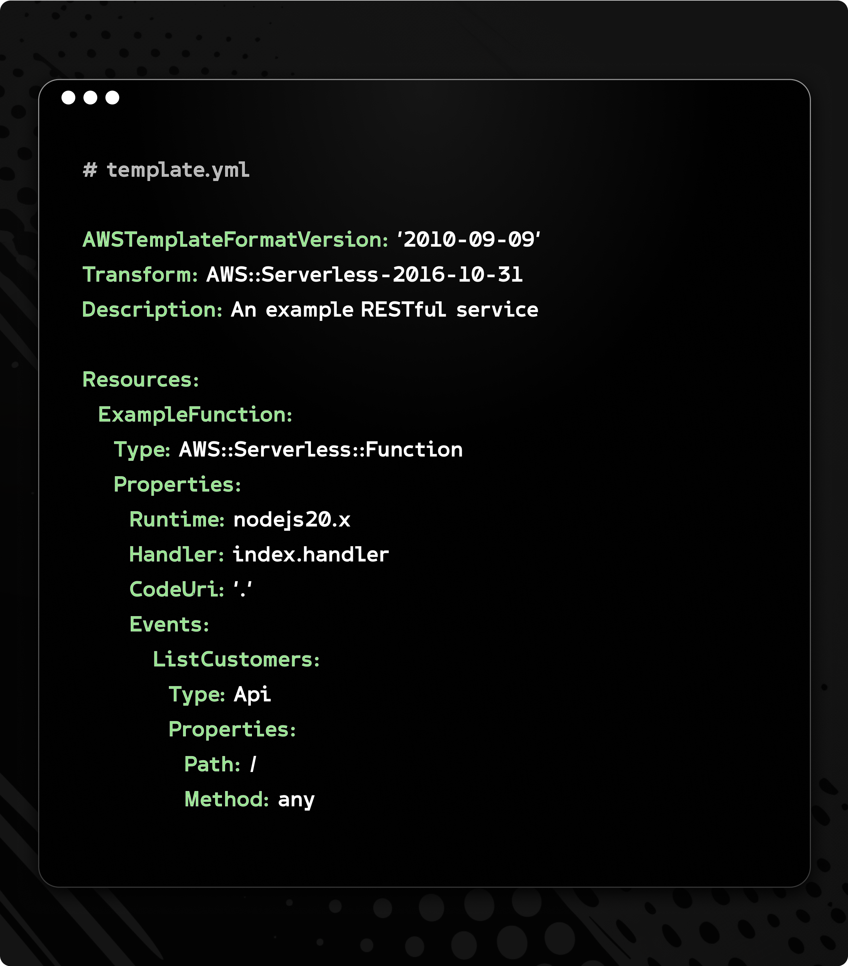Click the ListCustomers event name
Image resolution: width=848 pixels, height=966 pixels.
pyautogui.click(x=236, y=659)
